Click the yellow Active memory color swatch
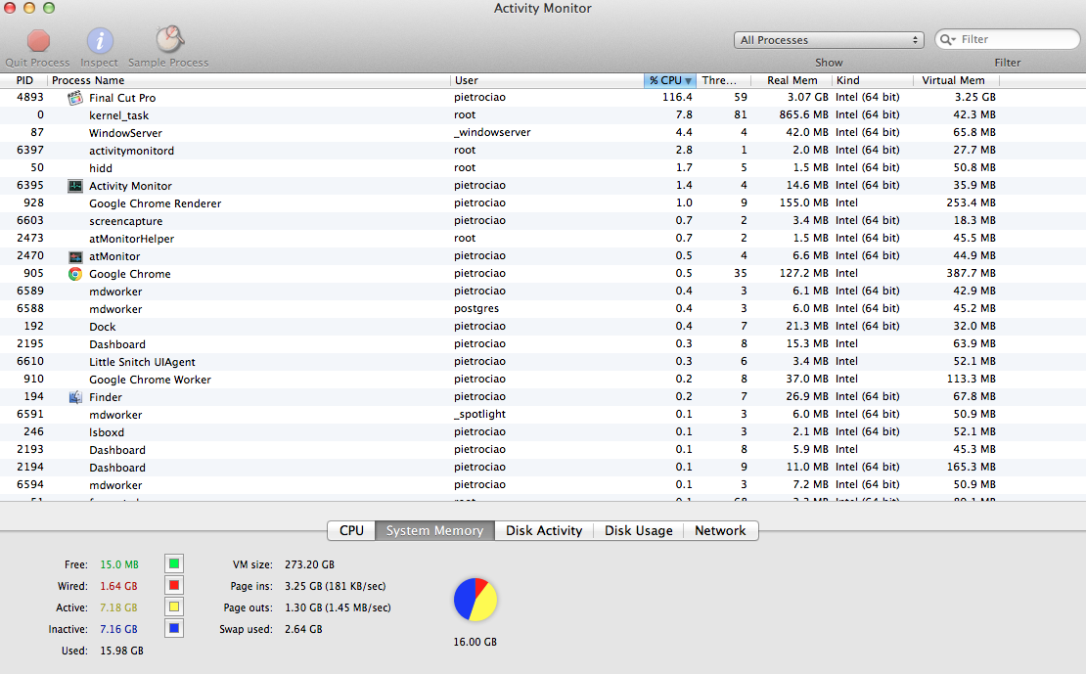This screenshot has width=1086, height=674. 174,607
